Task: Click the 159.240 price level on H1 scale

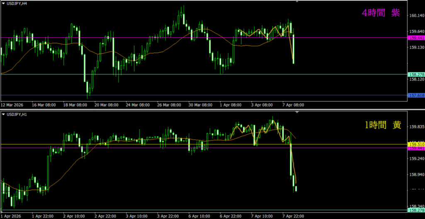Action: [415, 159]
